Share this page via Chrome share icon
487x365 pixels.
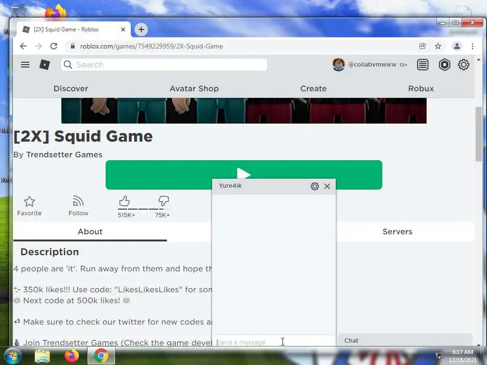click(422, 46)
